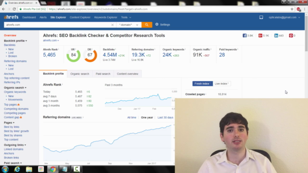
Task: Click the 4.54M Backlinks value
Action: click(x=110, y=55)
